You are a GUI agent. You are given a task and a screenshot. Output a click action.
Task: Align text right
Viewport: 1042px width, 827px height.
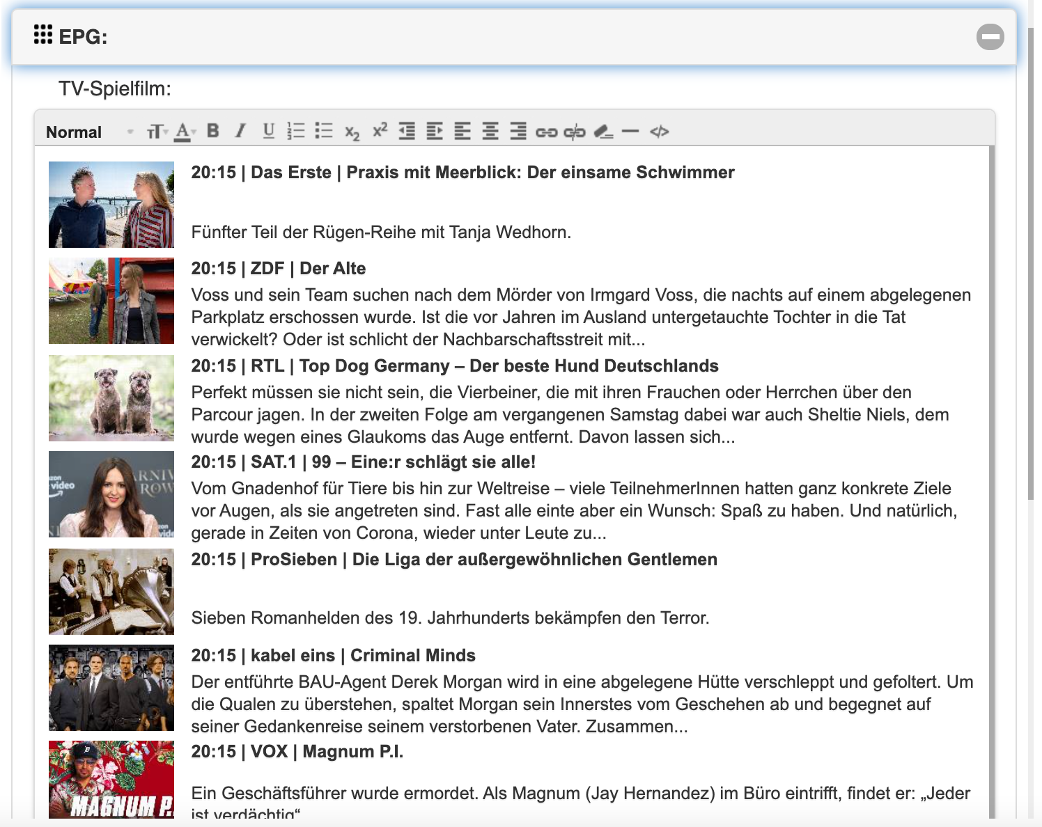pos(518,131)
